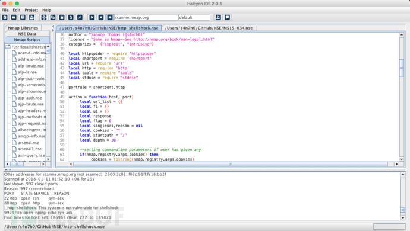The height and width of the screenshot is (231, 410).
Task: Select ajp-brute.nse in script tree
Action: pyautogui.click(x=28, y=104)
